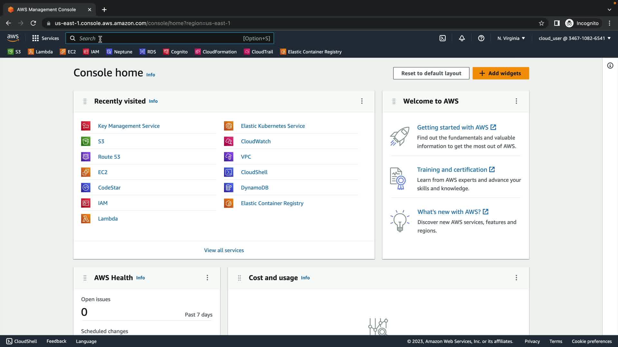Open Cost and usage widget options menu

pos(516,278)
